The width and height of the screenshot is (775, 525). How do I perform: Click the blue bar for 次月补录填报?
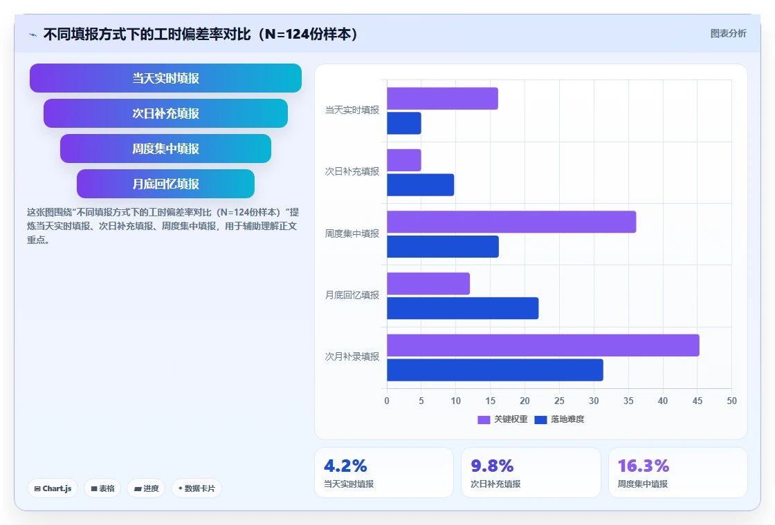(495, 370)
